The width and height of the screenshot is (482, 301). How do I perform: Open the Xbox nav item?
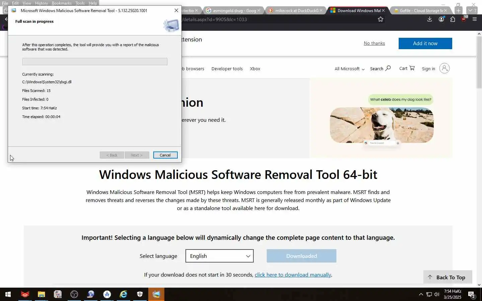tap(255, 69)
